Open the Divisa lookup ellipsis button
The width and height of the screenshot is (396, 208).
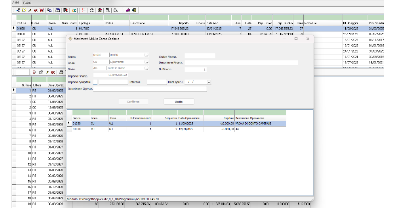click(x=147, y=68)
